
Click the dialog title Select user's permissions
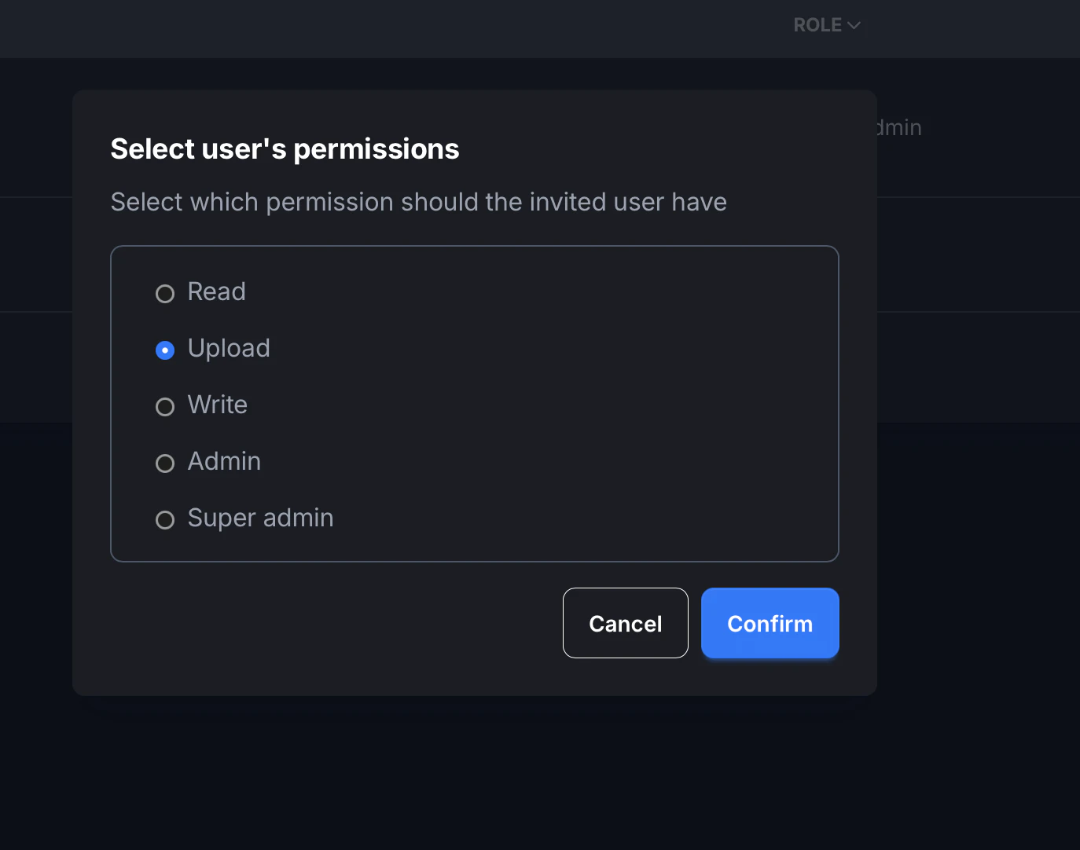coord(285,148)
